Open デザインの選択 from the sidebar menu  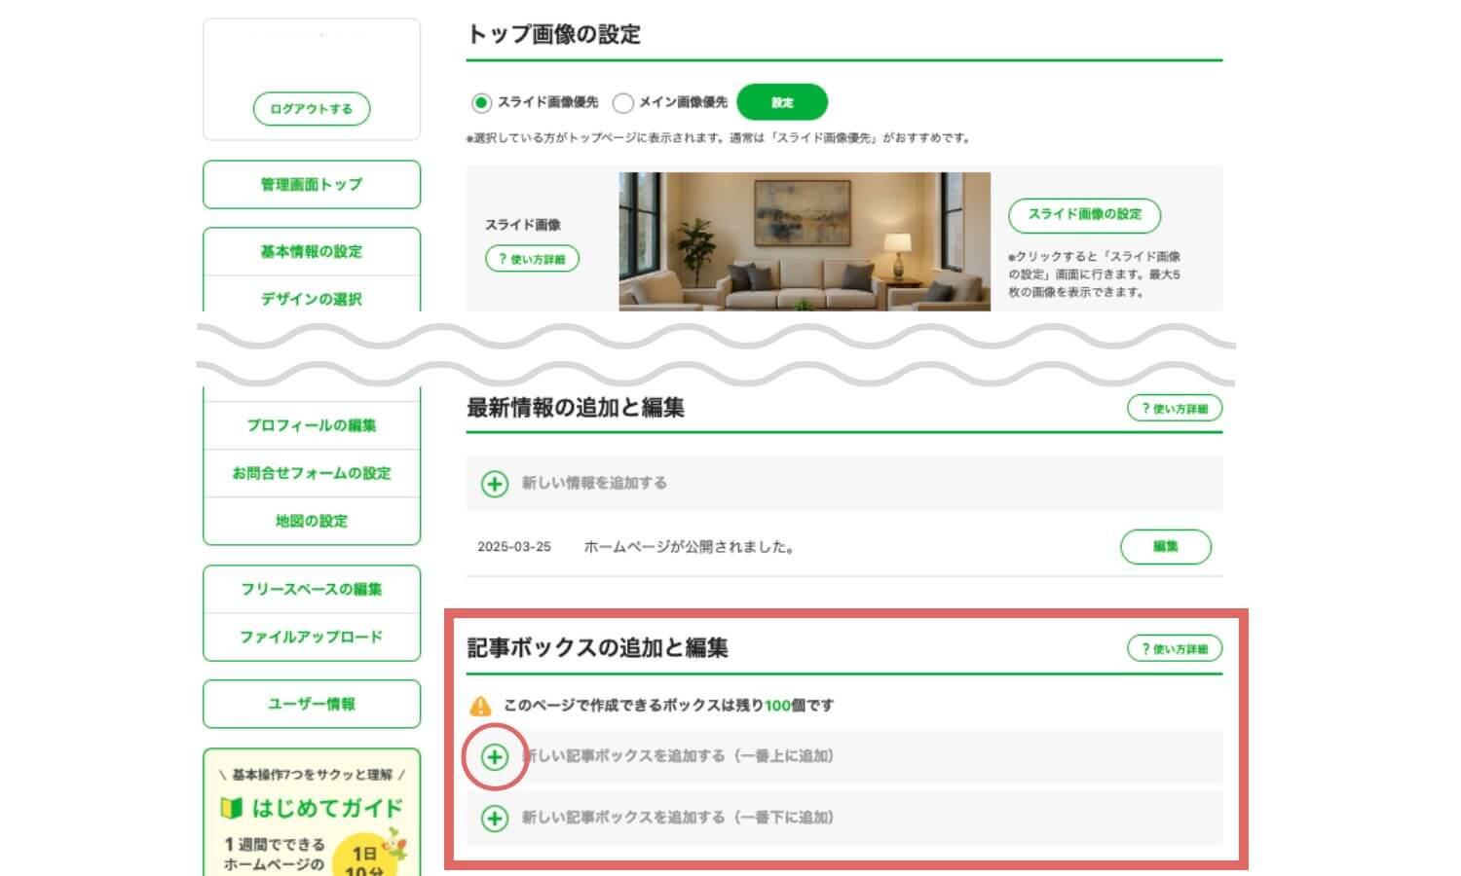click(311, 300)
